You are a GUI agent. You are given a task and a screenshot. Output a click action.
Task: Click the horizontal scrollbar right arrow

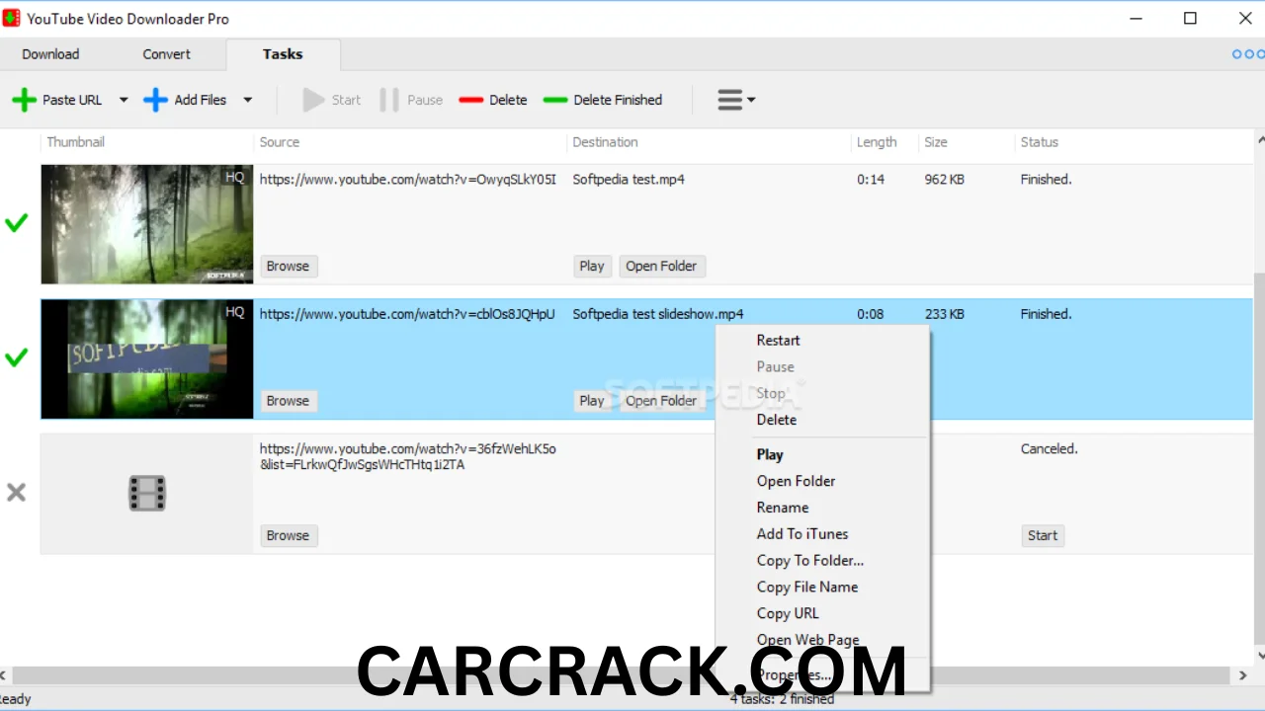click(1243, 675)
